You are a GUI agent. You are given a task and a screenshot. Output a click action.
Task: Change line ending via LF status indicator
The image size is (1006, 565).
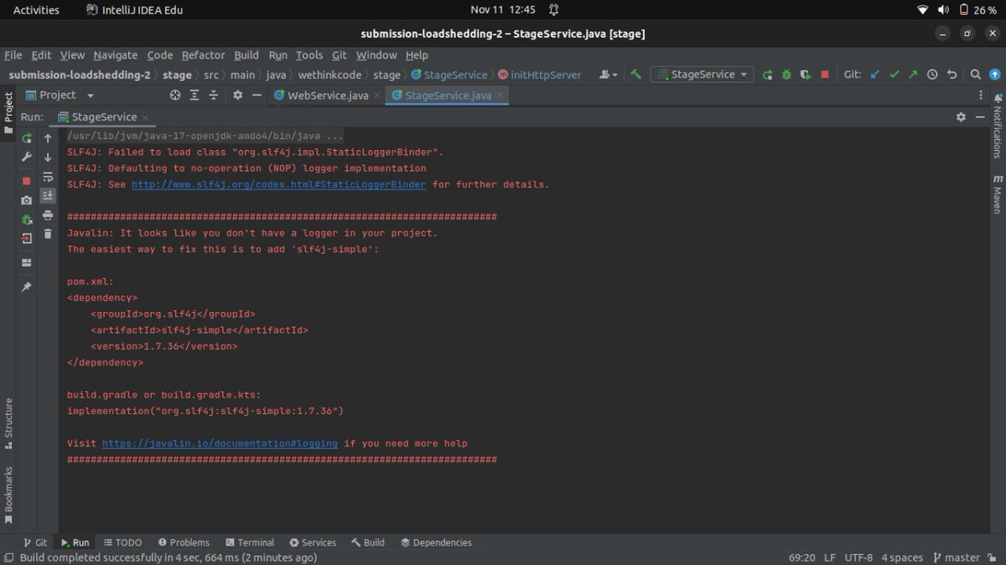point(829,557)
